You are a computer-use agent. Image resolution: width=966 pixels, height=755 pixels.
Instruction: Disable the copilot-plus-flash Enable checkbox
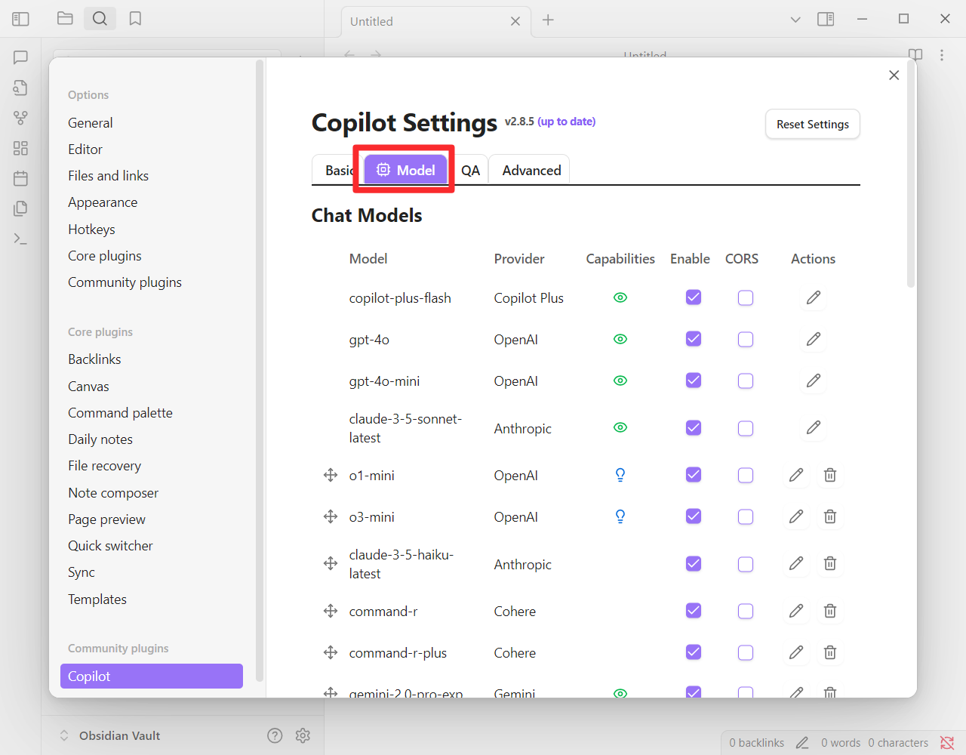pos(694,297)
